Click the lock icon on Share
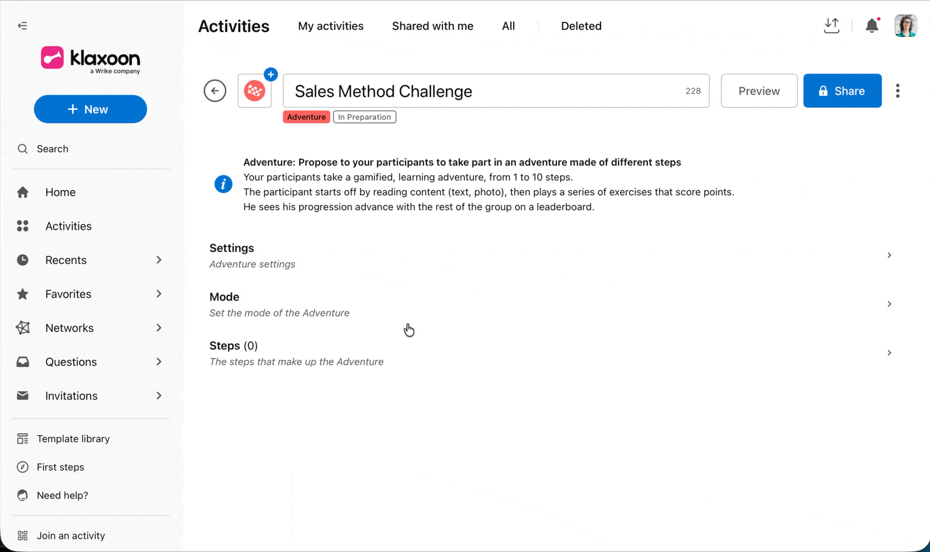930x552 pixels. [x=823, y=91]
